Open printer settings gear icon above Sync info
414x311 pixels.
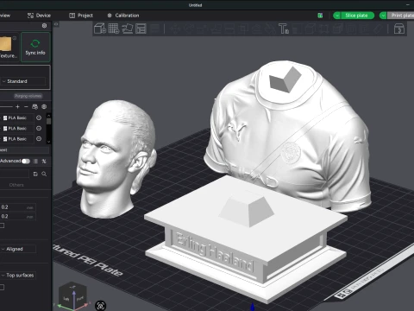(44, 26)
